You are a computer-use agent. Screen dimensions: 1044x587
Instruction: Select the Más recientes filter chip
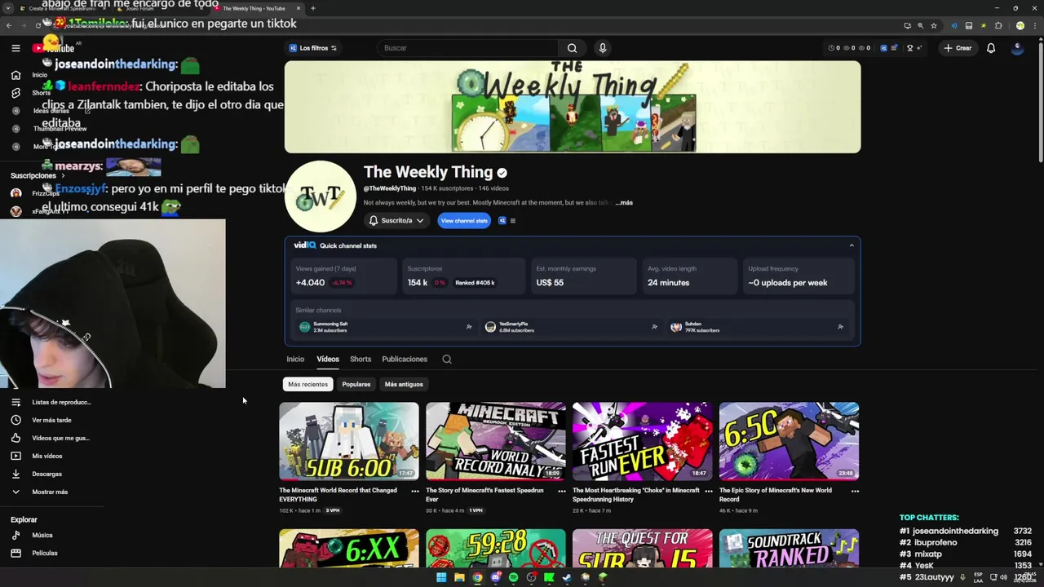pyautogui.click(x=307, y=384)
